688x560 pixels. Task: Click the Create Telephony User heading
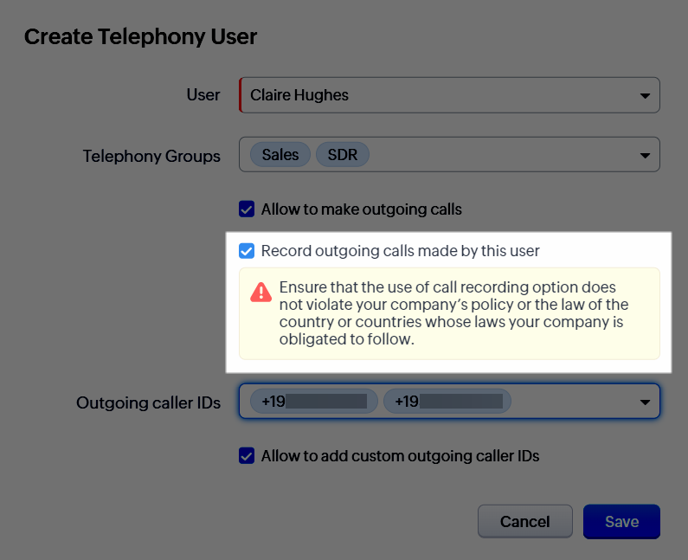click(140, 36)
